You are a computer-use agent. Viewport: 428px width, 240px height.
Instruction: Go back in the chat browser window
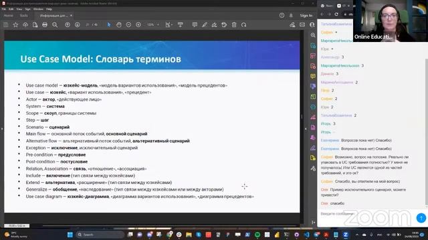[322, 14]
